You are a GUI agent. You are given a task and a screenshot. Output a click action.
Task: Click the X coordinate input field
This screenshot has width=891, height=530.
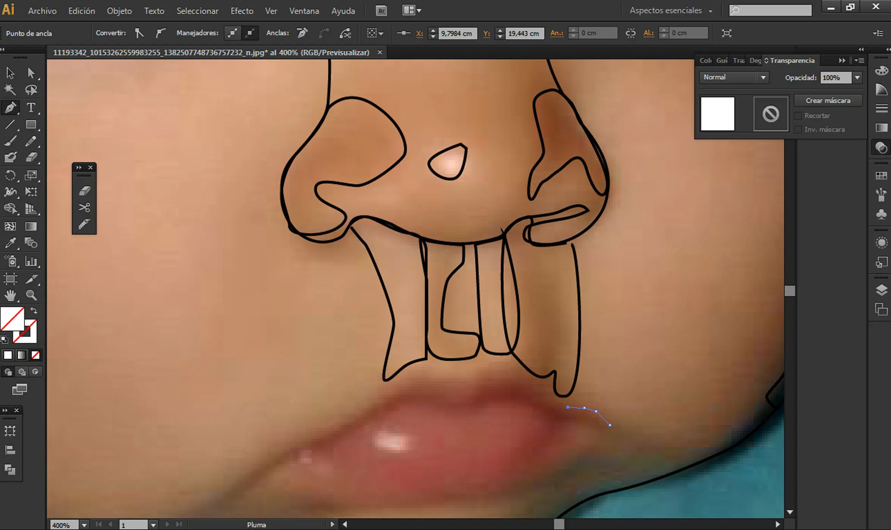458,33
